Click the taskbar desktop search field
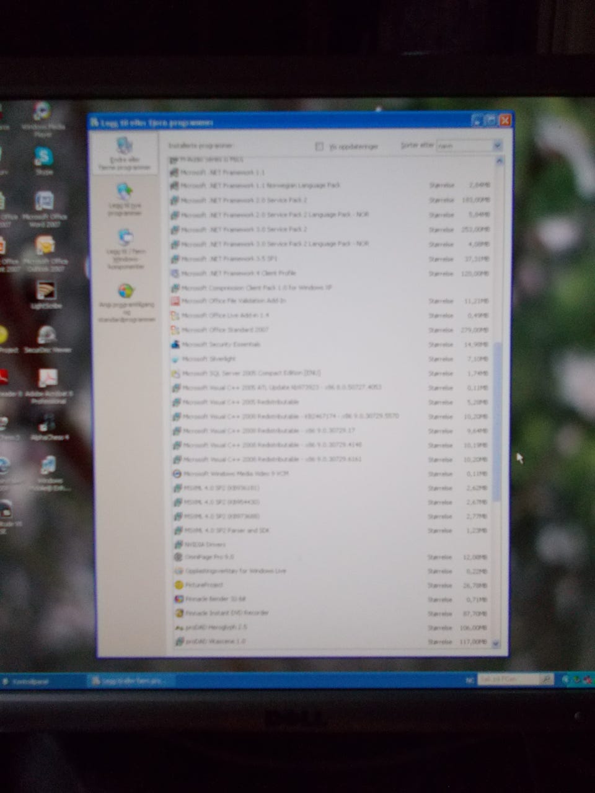 point(508,680)
